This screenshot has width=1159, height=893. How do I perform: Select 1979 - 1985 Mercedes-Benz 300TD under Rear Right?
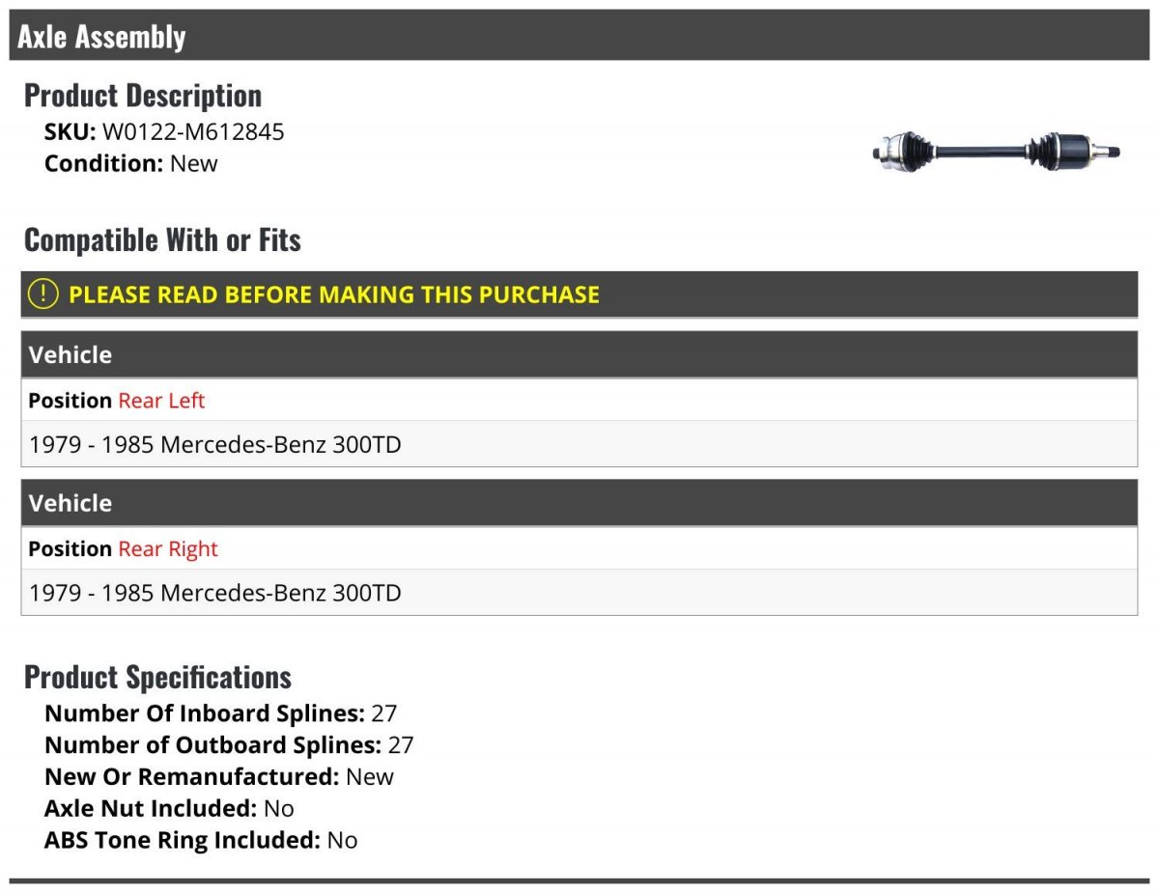point(579,593)
